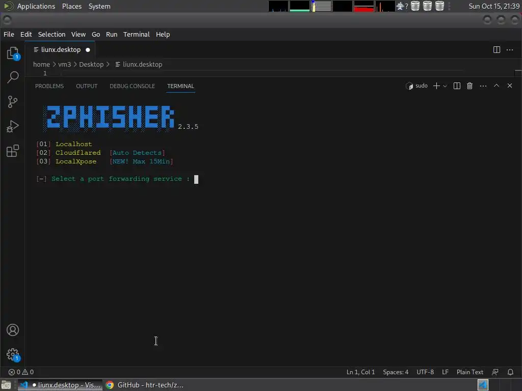This screenshot has height=391, width=522.
Task: Open the Go menu
Action: pyautogui.click(x=96, y=34)
